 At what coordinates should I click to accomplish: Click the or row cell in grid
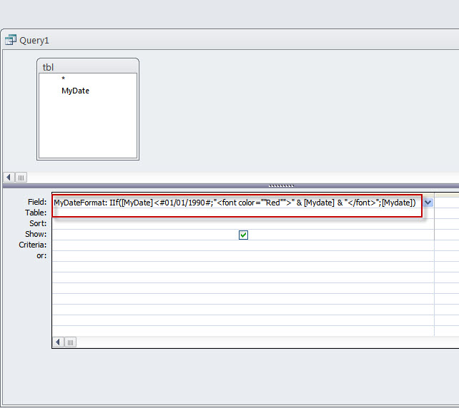[x=243, y=256]
